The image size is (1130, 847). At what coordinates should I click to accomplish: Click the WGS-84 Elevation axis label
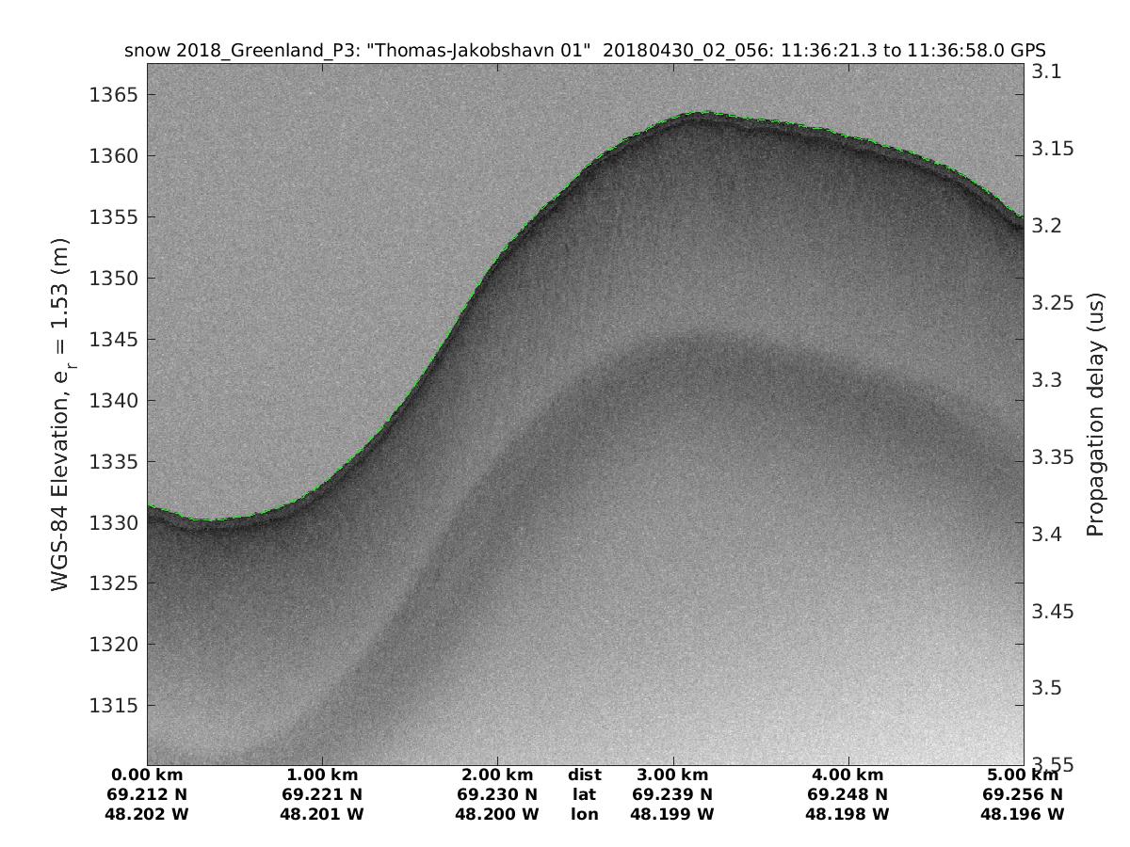pyautogui.click(x=60, y=414)
